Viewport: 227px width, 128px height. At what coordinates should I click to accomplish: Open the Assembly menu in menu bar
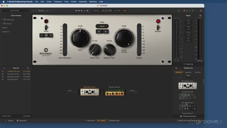83,2
